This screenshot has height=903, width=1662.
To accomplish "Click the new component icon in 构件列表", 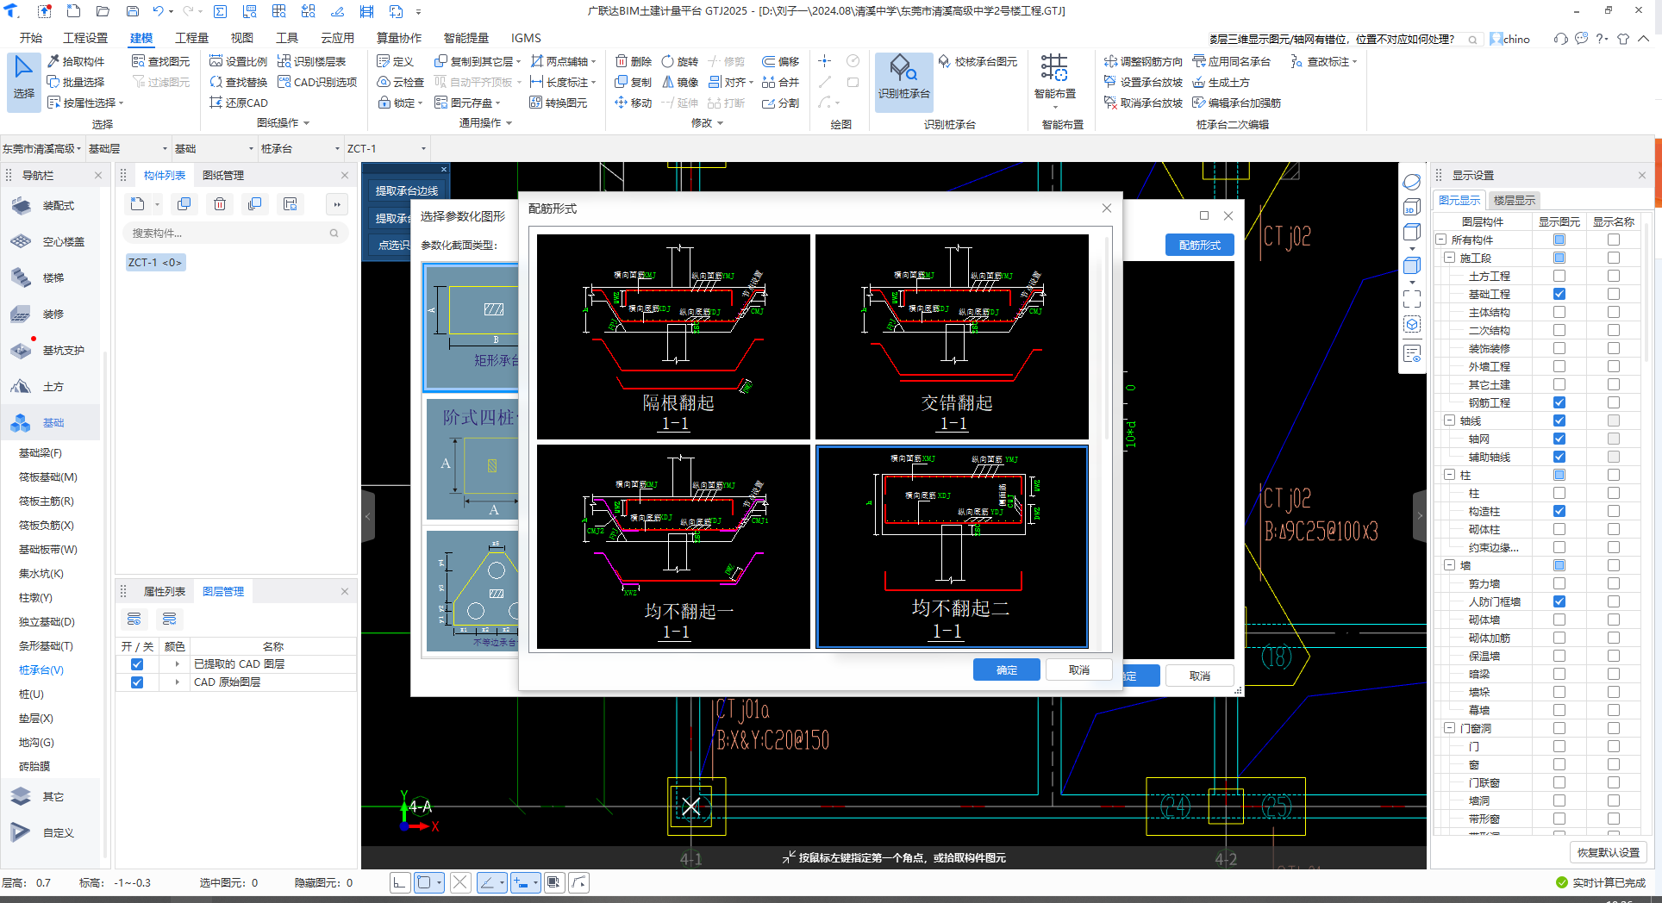I will click(x=138, y=204).
